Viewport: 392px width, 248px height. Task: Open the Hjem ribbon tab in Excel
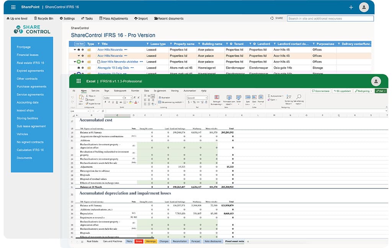click(x=84, y=91)
